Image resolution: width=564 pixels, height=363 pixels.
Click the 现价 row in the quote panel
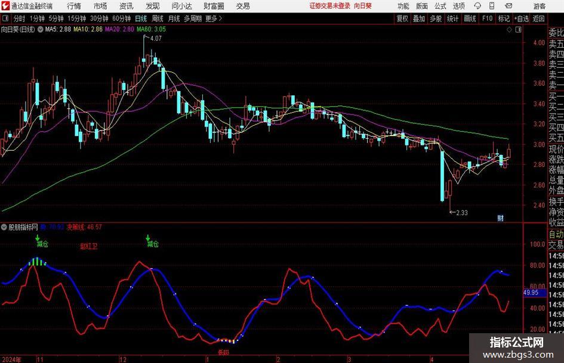556,150
